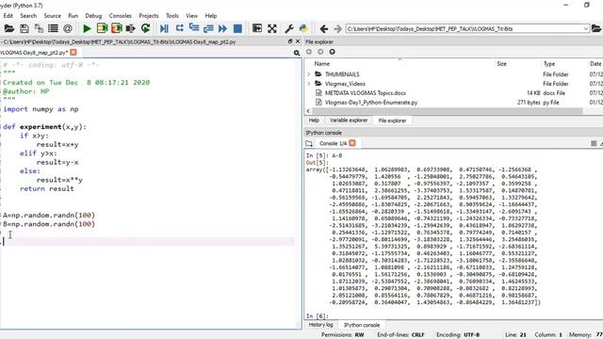Image resolution: width=603 pixels, height=339 pixels.
Task: Browse a working directory folder icon
Action: click(596, 28)
